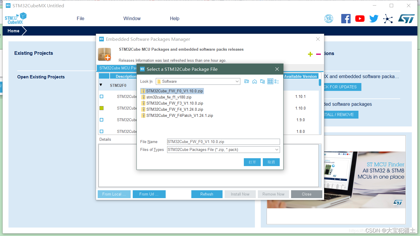Click the 10-year anniversary badge icon
This screenshot has height=236, width=420.
point(329,19)
